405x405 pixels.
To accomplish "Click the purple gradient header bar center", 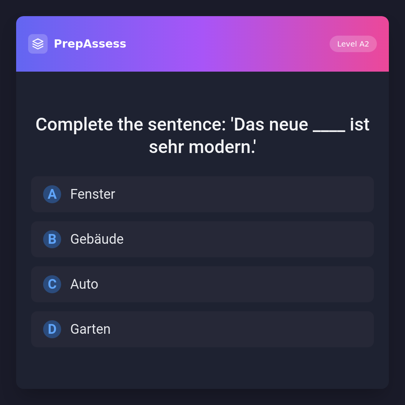I will tap(225, 44).
